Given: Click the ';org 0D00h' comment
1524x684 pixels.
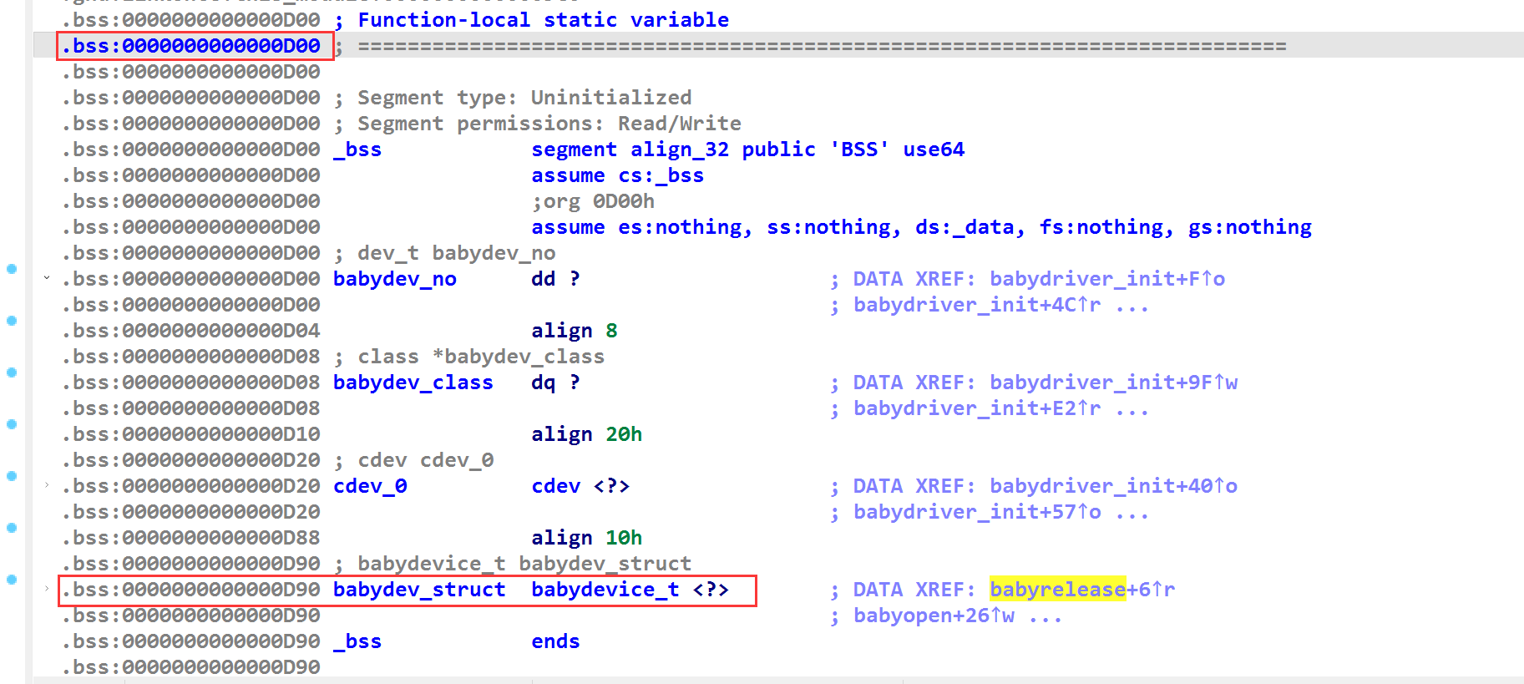Looking at the screenshot, I should pyautogui.click(x=593, y=201).
